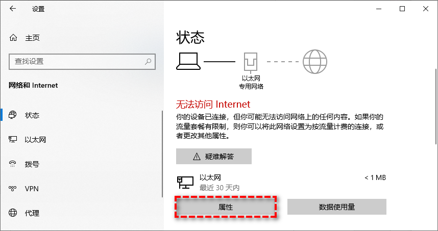Screen dimensions: 438x231
Task: Run the 疑难解答 troubleshooter
Action: [214, 156]
